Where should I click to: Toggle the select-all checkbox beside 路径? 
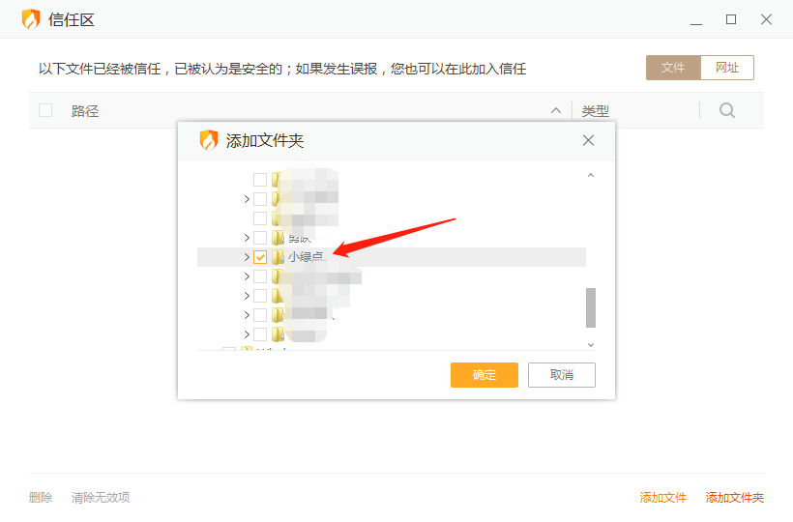(x=45, y=110)
